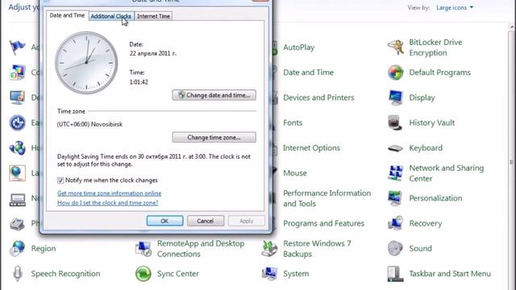Click the monitor icon in the left column
516x290 pixels.
(18, 97)
